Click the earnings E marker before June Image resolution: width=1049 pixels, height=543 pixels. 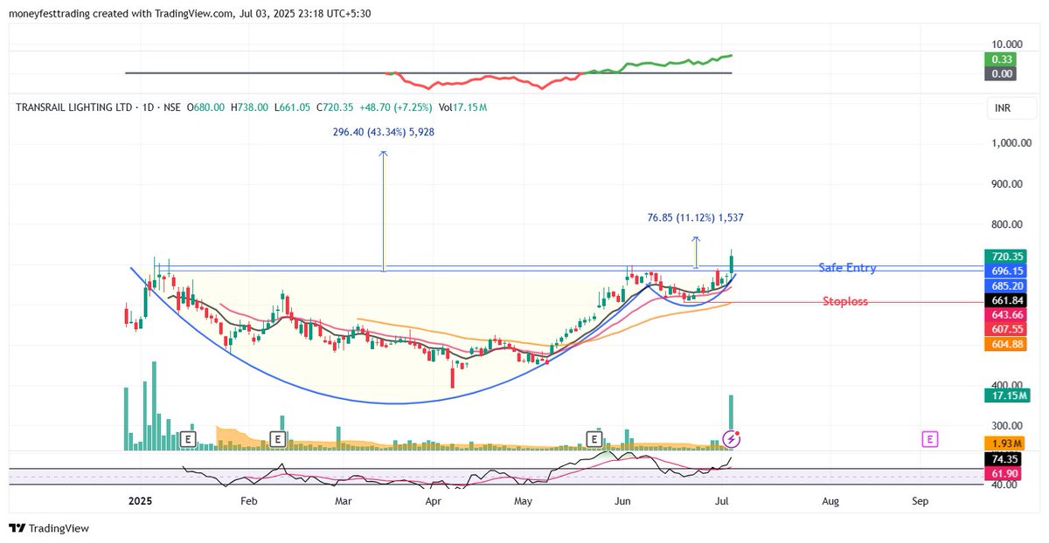[594, 438]
